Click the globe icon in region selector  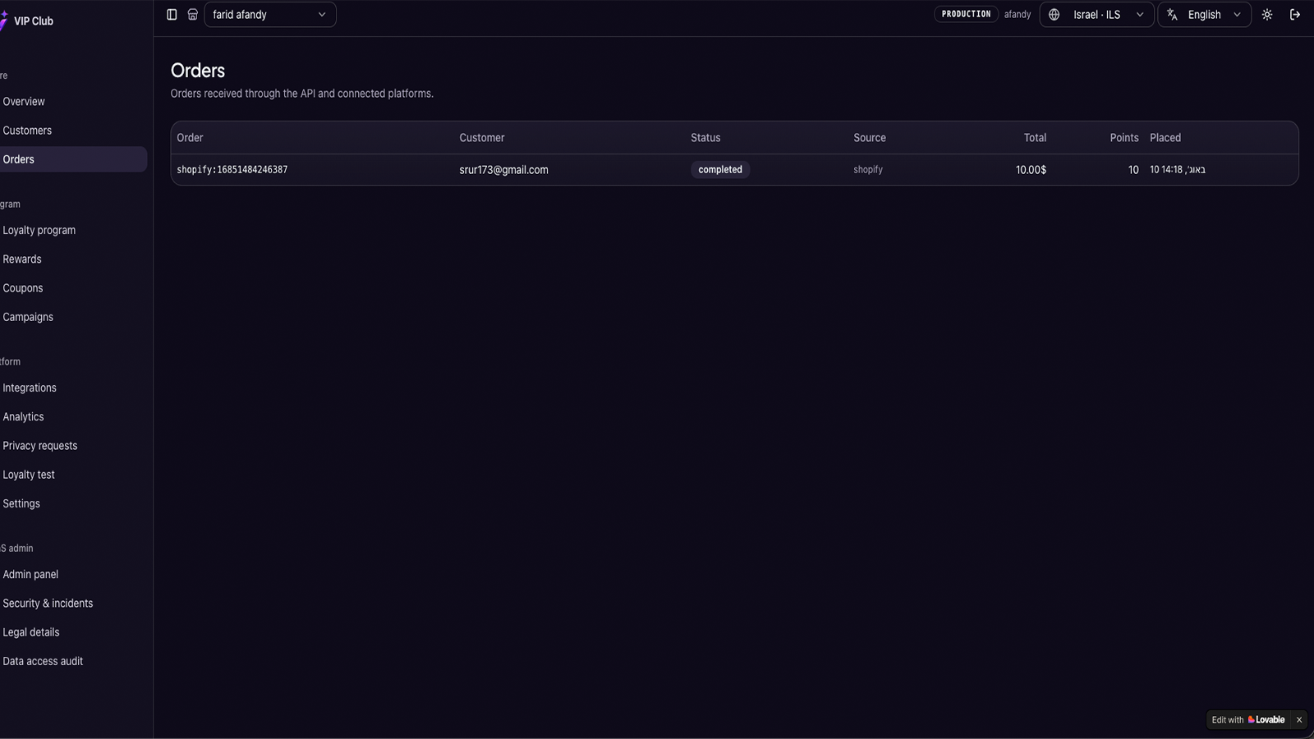[1054, 15]
